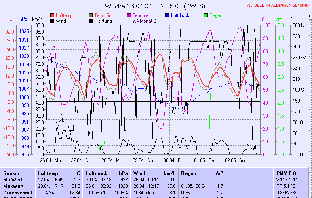The height and width of the screenshot is (198, 312).
Task: Click the olive Temp 5cm legend square
Action: pos(91,15)
